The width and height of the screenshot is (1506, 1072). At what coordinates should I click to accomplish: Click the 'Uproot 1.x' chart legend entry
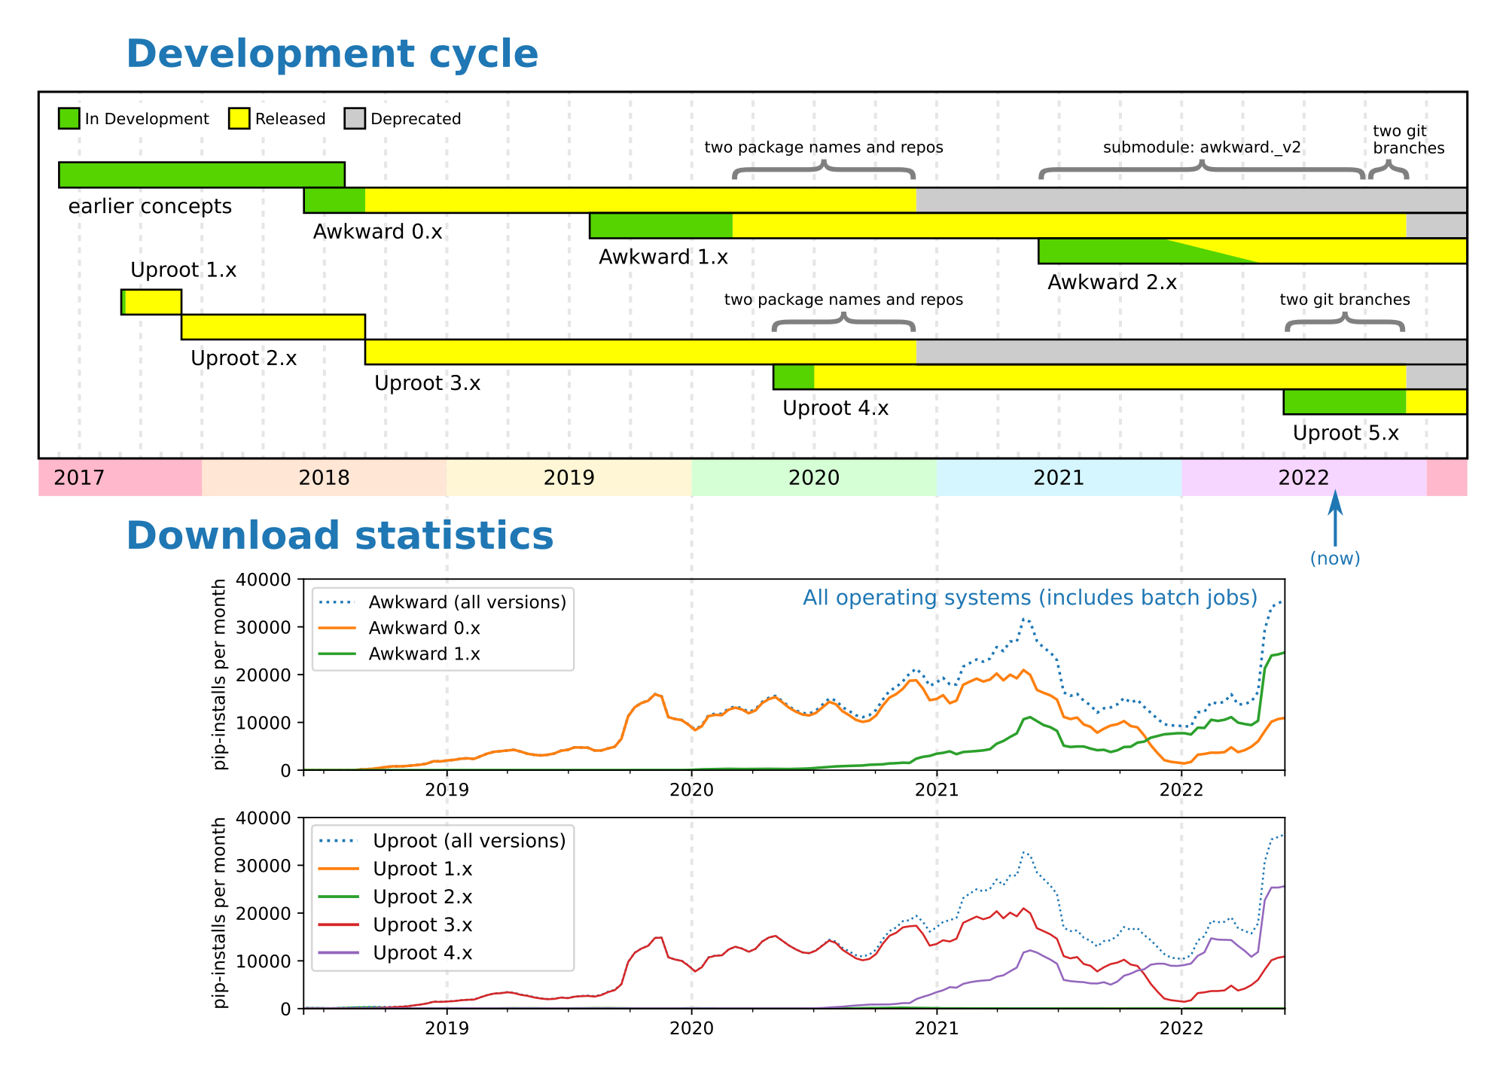point(396,869)
